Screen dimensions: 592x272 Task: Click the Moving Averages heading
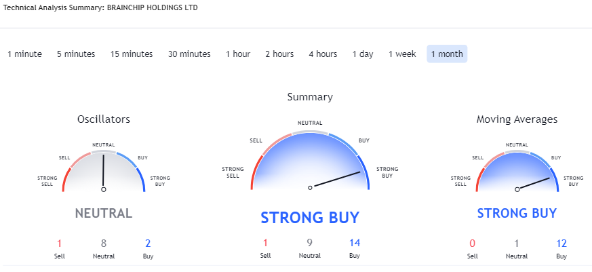pos(517,119)
